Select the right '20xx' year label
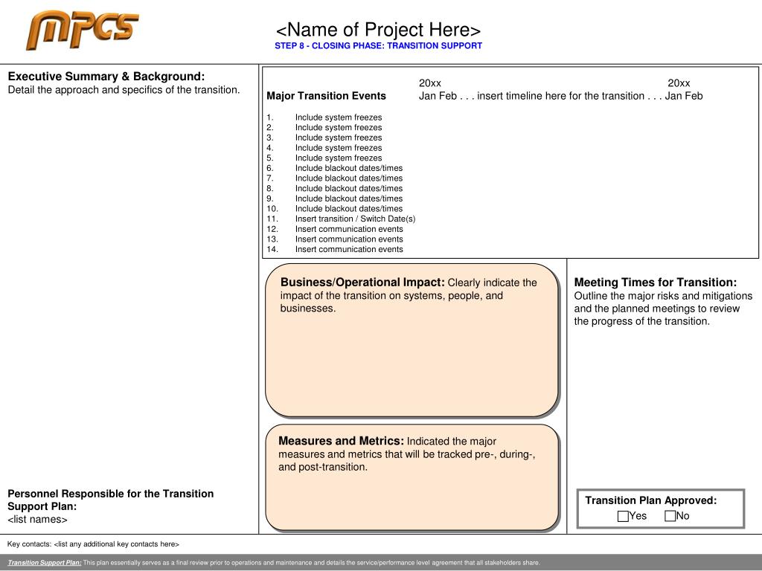762x571 pixels. click(x=679, y=83)
